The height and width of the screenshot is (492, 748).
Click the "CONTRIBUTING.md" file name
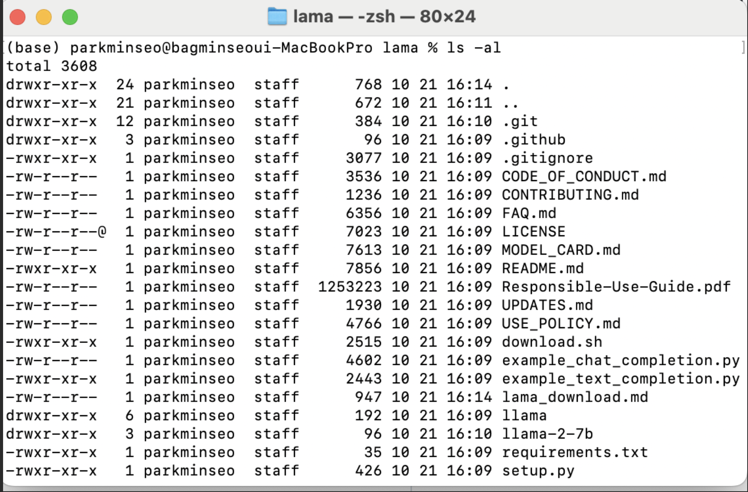tap(570, 195)
